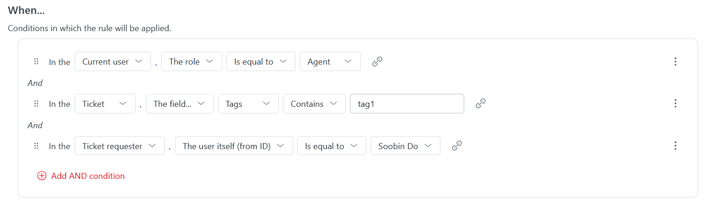Image resolution: width=707 pixels, height=203 pixels.
Task: Click link icon next to Soobin Do
Action: pos(457,146)
